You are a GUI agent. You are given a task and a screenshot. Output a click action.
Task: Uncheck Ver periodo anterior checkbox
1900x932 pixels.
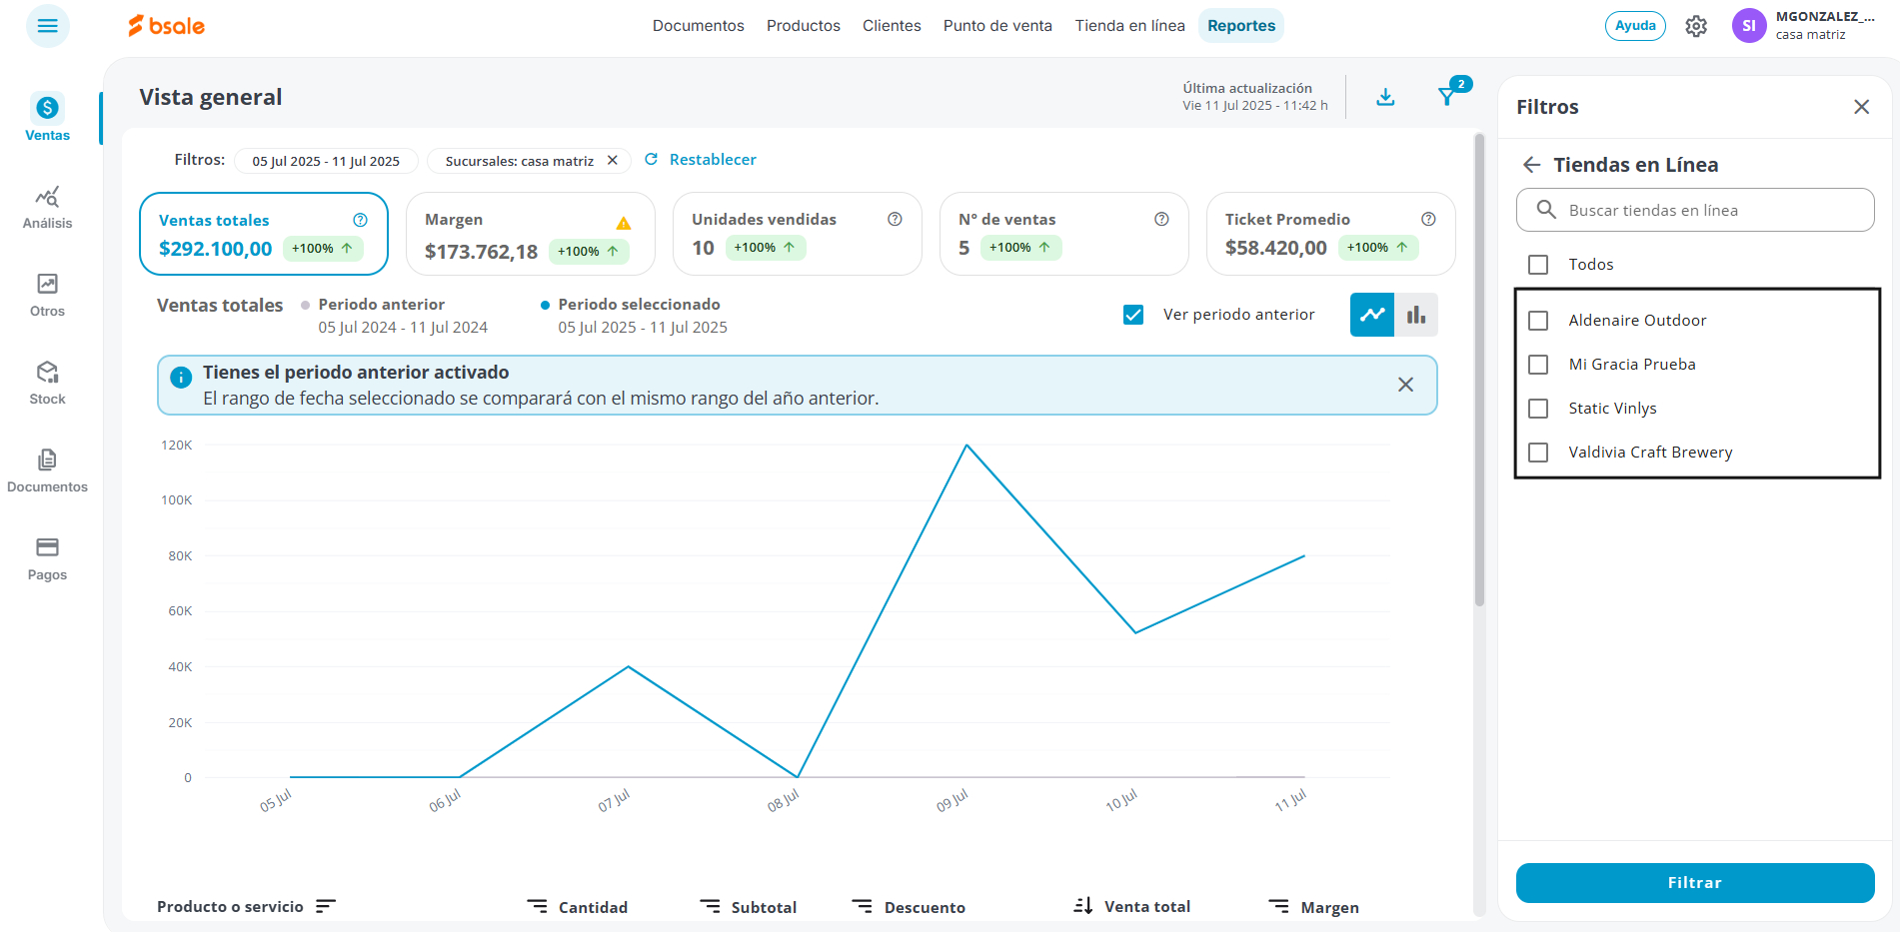(1133, 315)
